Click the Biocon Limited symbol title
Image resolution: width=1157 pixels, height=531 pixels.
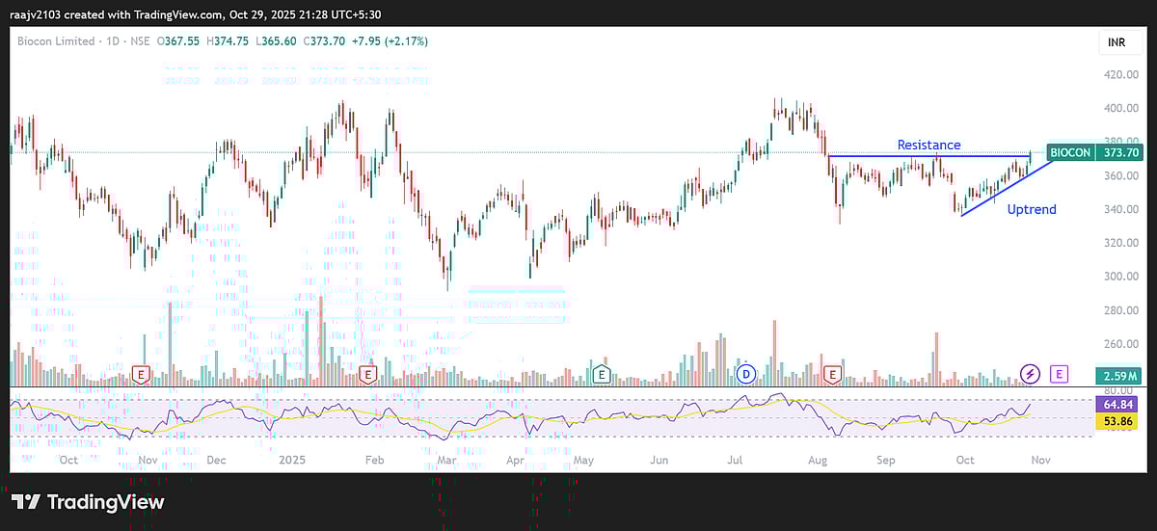[56, 41]
